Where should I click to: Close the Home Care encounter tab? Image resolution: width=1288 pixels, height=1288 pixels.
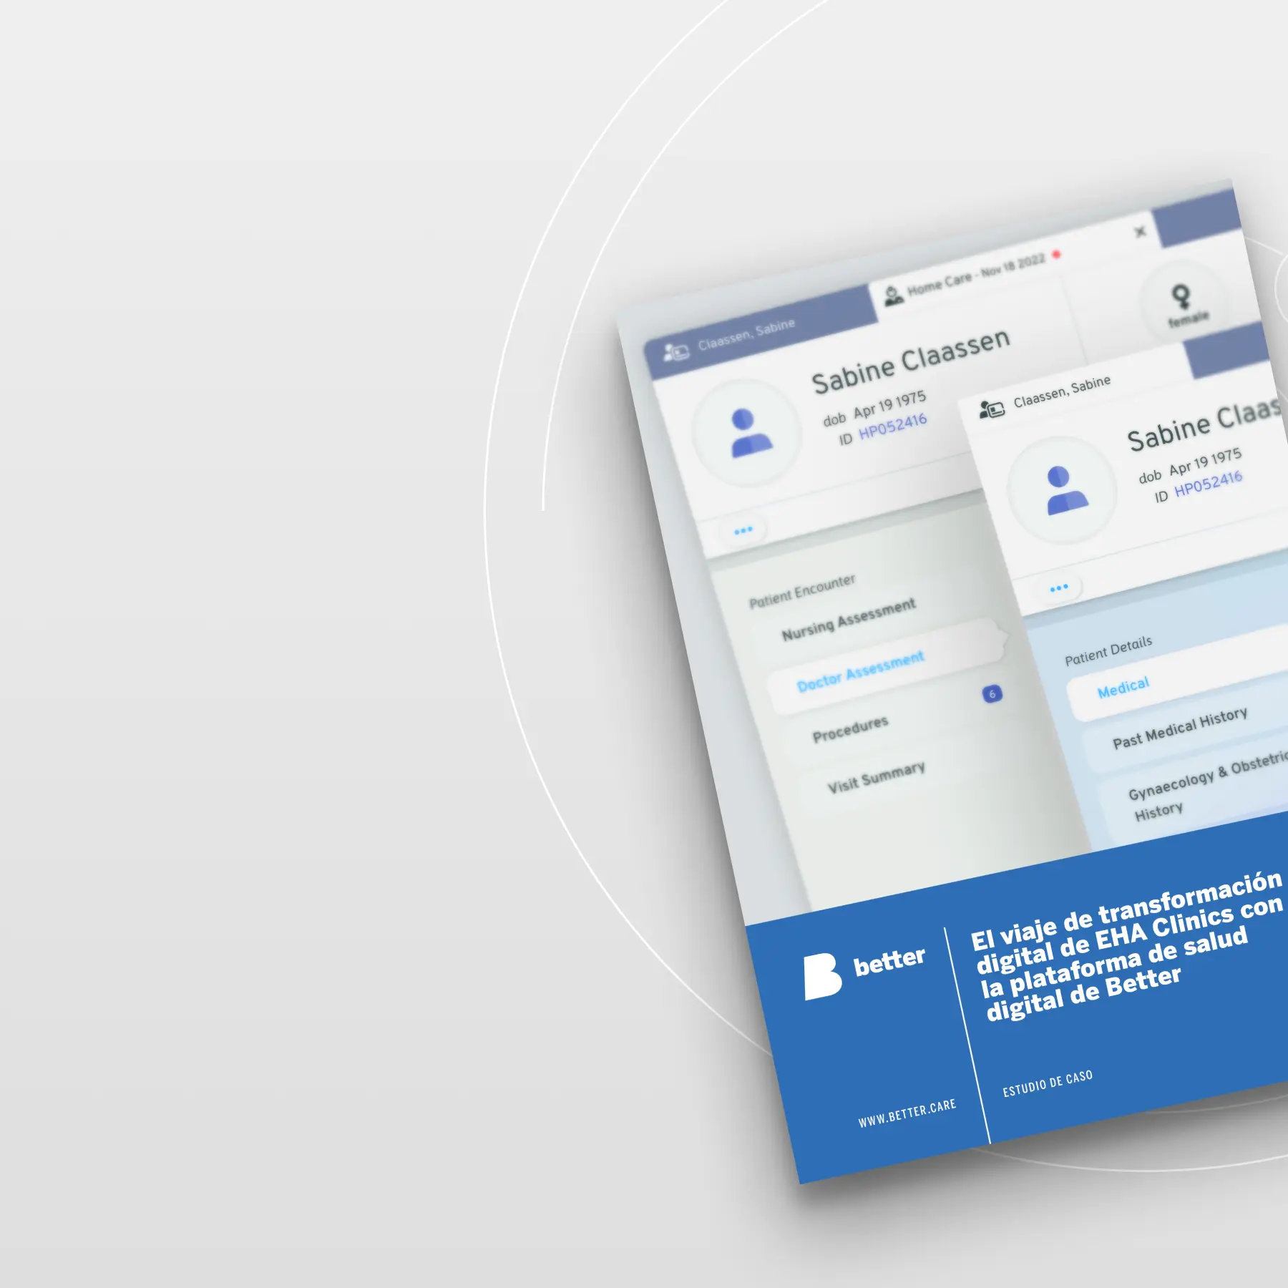[1140, 231]
